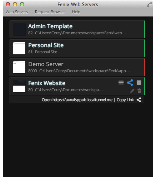The width and height of the screenshot is (156, 177).
Task: Delete Fenix Website with the trash icon
Action: tap(139, 91)
